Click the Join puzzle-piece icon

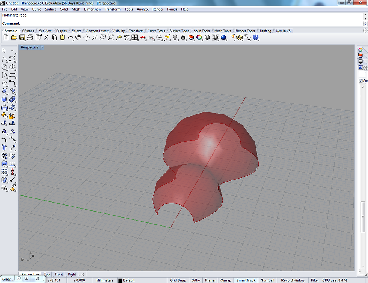click(x=4, y=115)
